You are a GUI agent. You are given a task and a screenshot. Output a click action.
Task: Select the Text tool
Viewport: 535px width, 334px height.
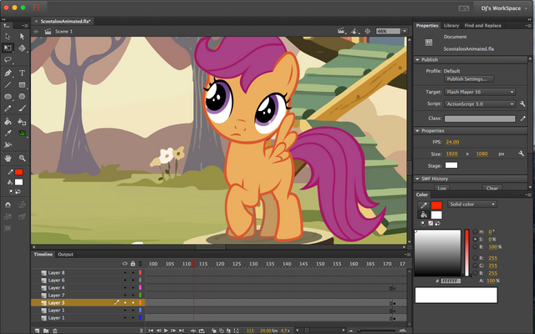click(23, 73)
